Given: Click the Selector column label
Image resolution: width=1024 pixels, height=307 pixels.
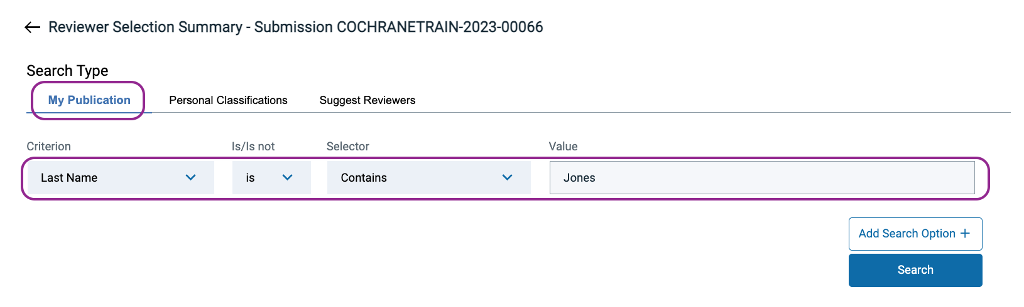Looking at the screenshot, I should (x=347, y=147).
